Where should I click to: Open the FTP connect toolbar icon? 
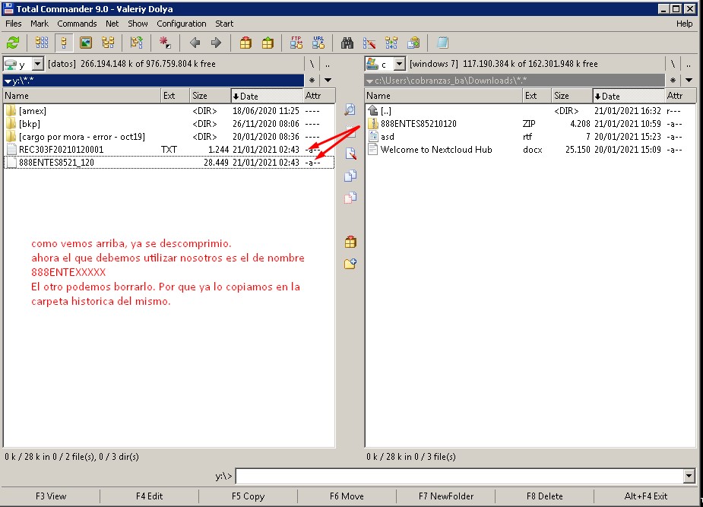[296, 43]
